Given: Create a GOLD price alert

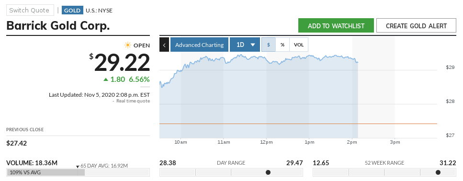Looking at the screenshot, I should 417,26.
